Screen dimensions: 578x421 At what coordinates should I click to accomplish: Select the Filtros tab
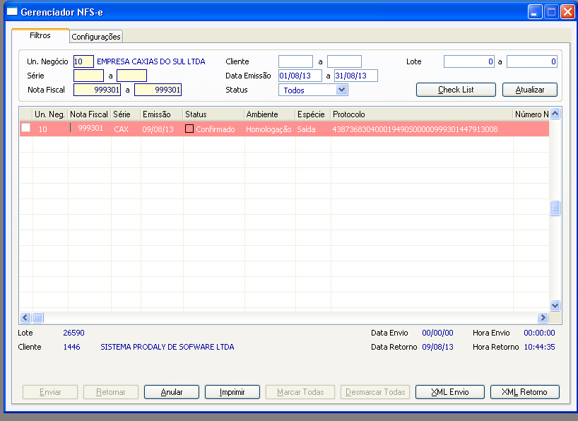(x=40, y=35)
